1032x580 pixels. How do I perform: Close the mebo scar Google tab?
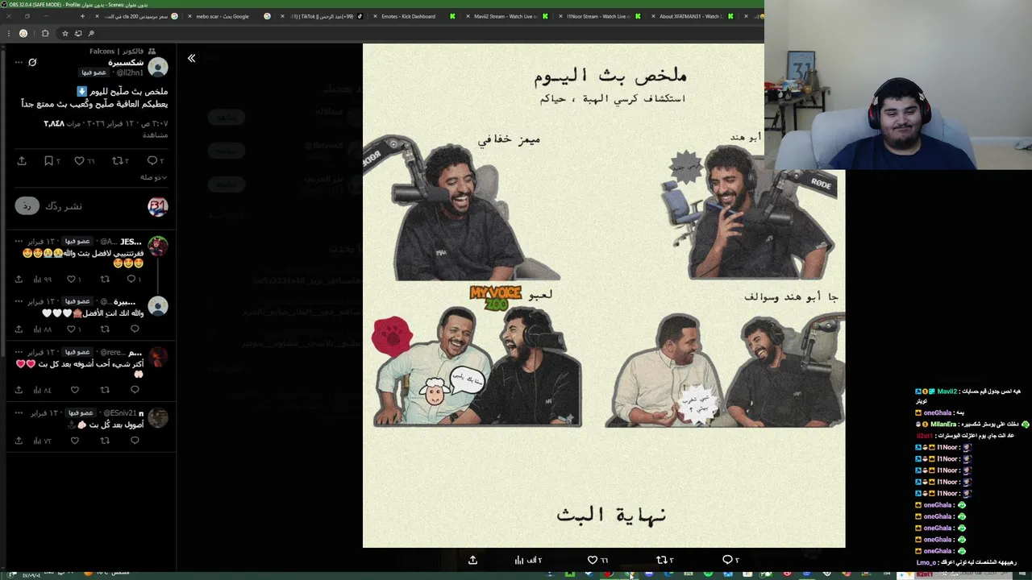(x=188, y=16)
